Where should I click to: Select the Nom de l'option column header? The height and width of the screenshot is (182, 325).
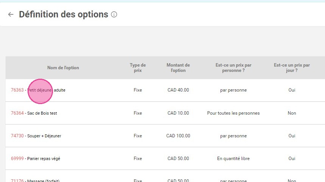pyautogui.click(x=63, y=68)
